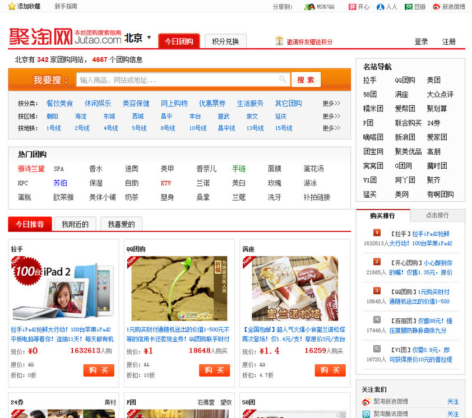Open the QQ团购 seedling deal image
This screenshot has height=418, width=472.
point(179,288)
